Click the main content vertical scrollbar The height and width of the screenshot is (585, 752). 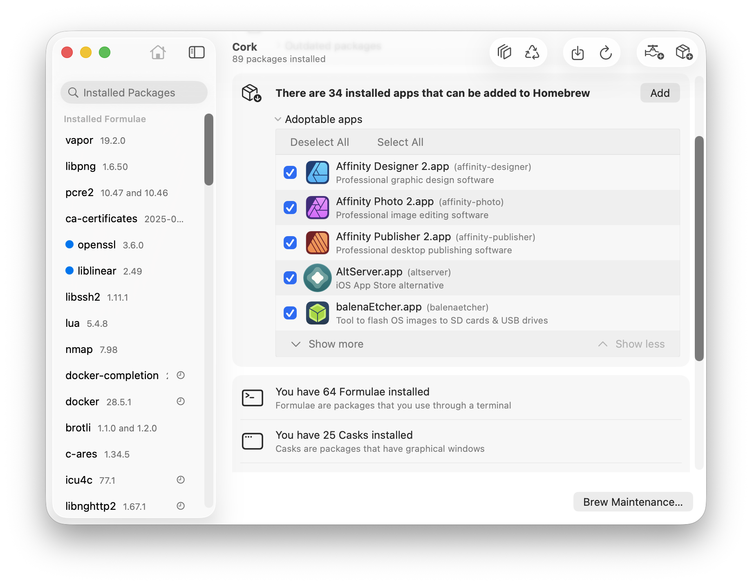[x=699, y=248]
